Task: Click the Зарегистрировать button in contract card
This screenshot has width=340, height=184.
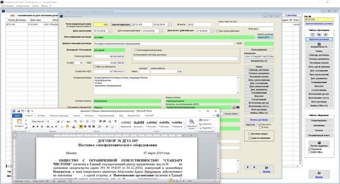Action: click(x=121, y=25)
